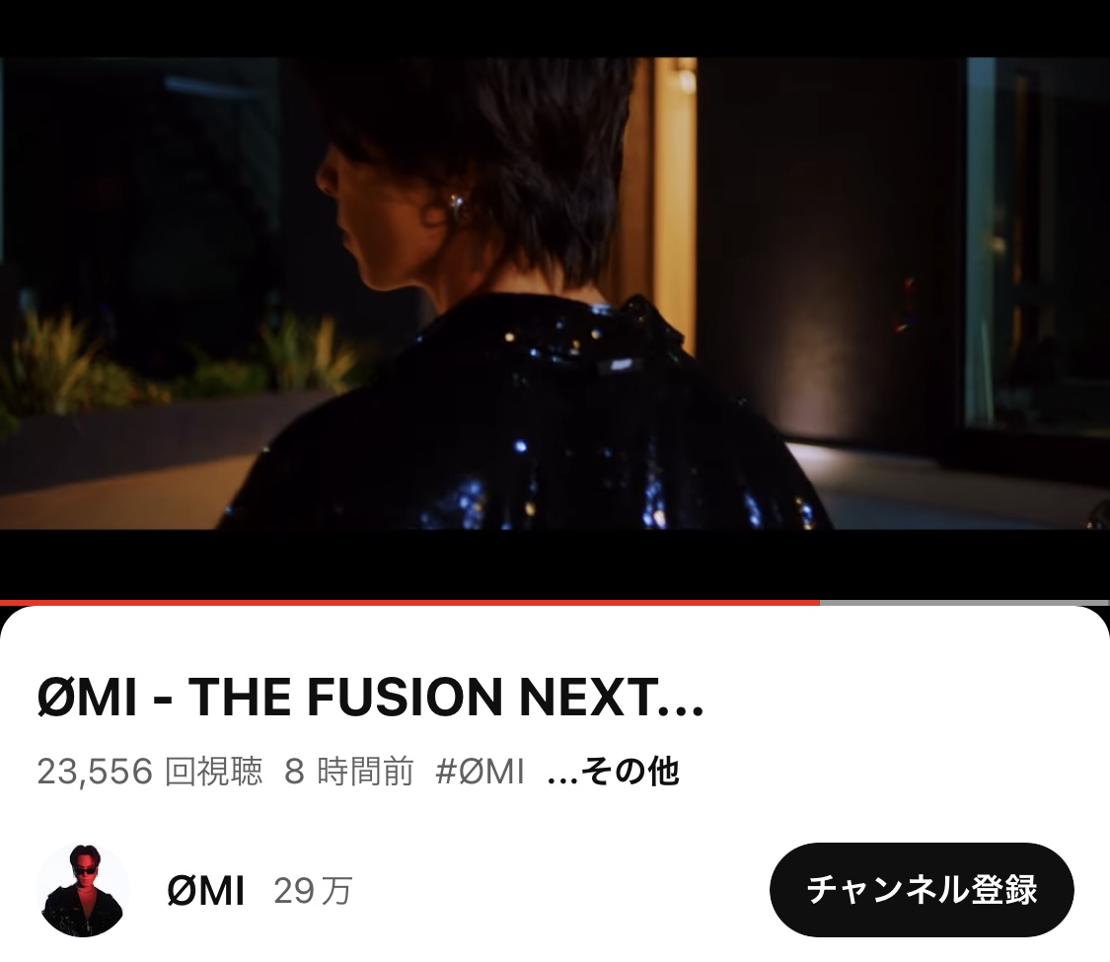Jump to the gray unplayed progress segment
Image resolution: width=1110 pixels, height=962 pixels.
point(965,603)
